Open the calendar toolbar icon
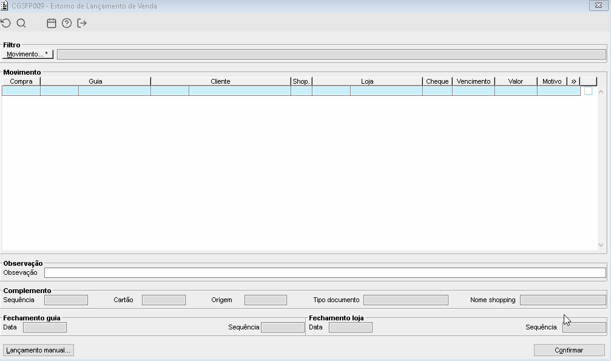Viewport: 611px width, 361px height. [52, 24]
